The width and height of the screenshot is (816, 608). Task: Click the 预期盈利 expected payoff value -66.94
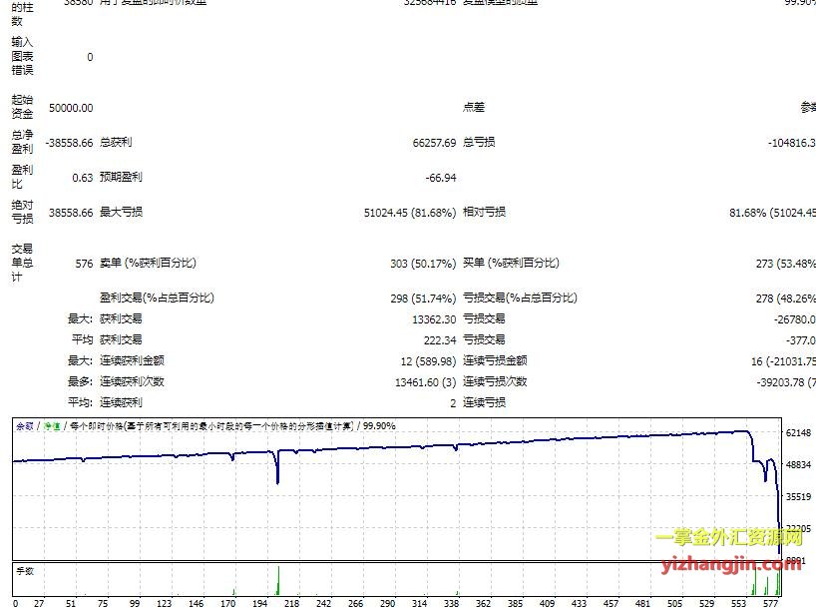coord(440,178)
